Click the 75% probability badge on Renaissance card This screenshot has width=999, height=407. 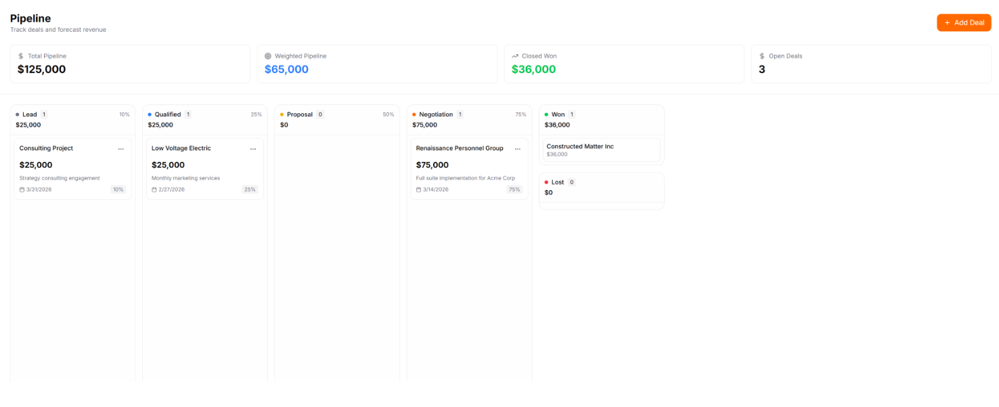coord(514,190)
